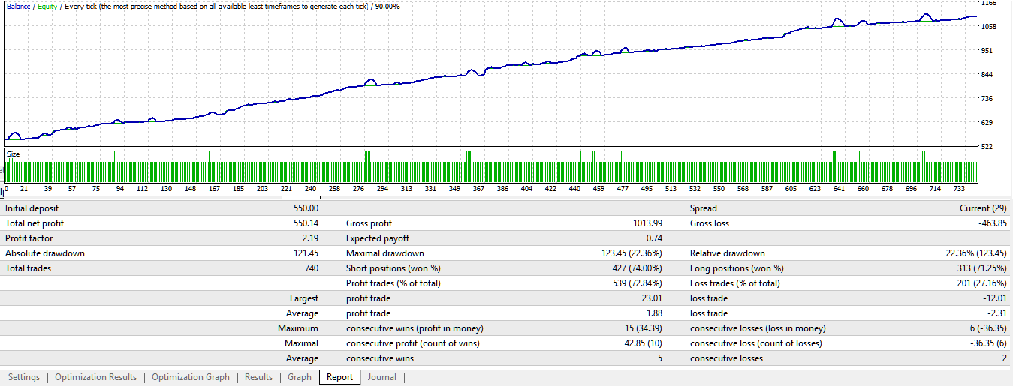Click the Relative drawdown label
The width and height of the screenshot is (1013, 386).
click(x=726, y=253)
